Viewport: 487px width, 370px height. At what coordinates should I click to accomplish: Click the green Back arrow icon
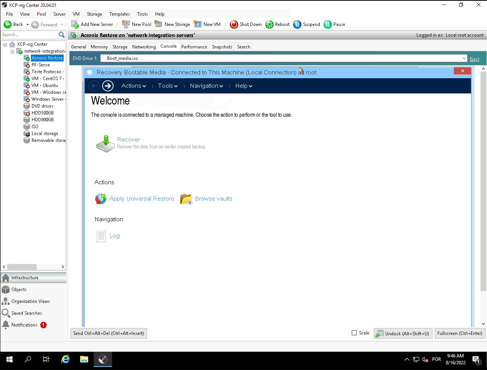click(8, 24)
